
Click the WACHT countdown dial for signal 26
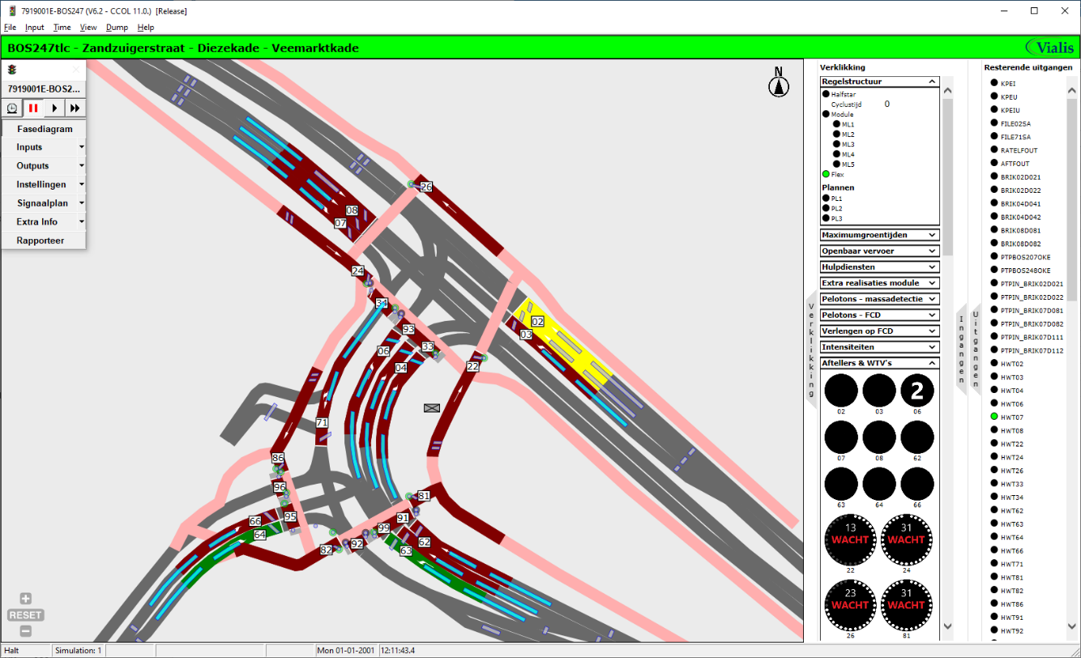pos(851,605)
